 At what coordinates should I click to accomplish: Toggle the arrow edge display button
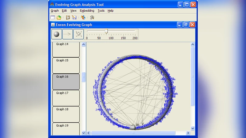point(67,34)
